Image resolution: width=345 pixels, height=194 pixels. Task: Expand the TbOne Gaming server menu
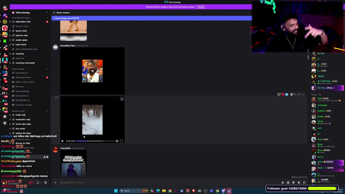(47, 13)
